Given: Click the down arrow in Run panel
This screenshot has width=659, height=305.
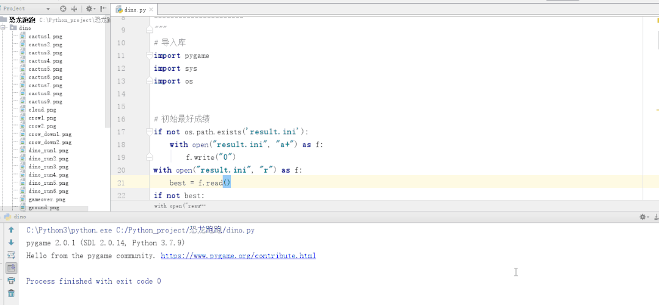Looking at the screenshot, I should [x=11, y=242].
